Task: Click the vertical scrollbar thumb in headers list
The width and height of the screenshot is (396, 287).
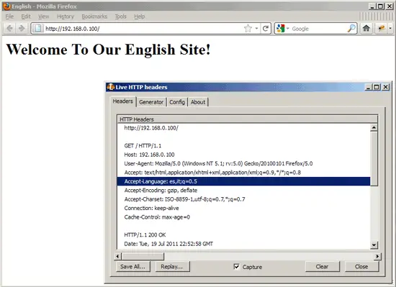Action: click(x=374, y=159)
